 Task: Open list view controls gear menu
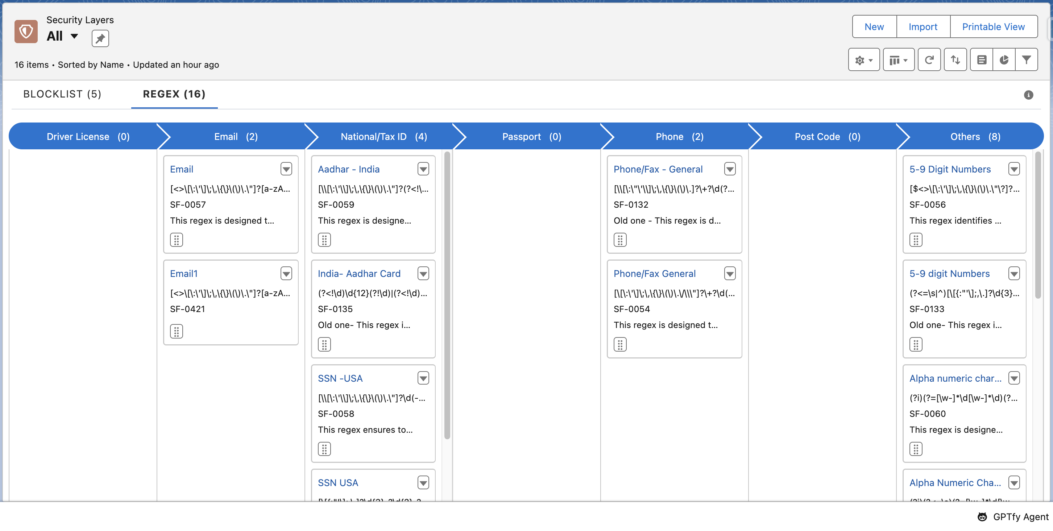863,60
